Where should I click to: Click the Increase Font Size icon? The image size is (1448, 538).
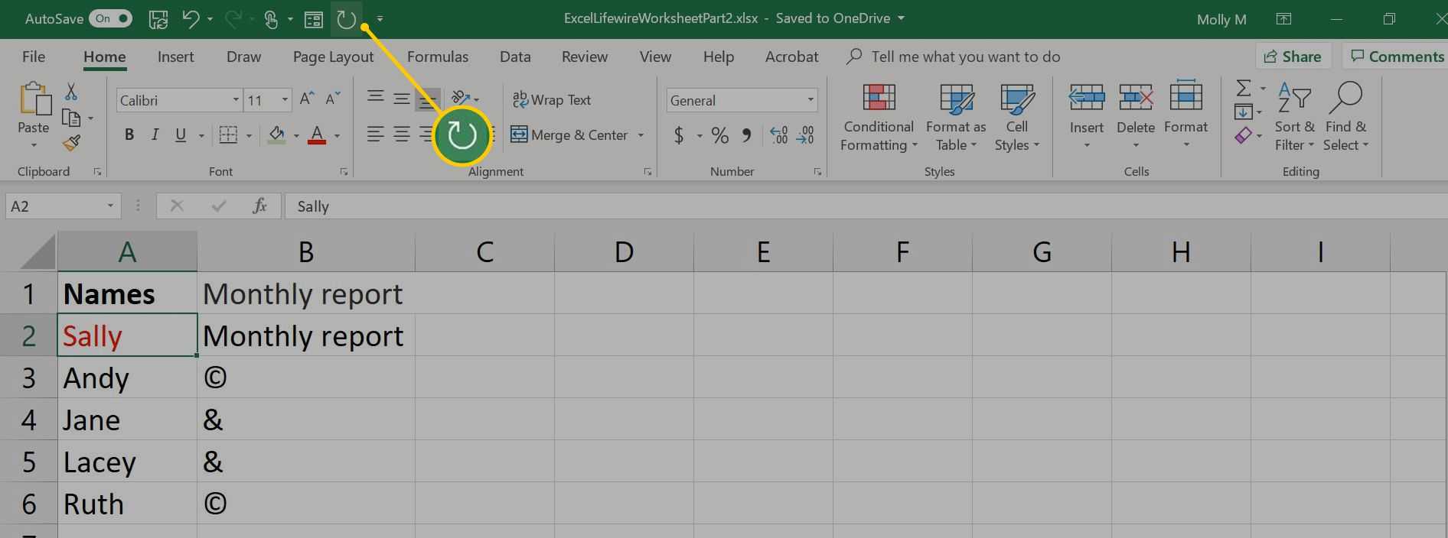pos(307,99)
